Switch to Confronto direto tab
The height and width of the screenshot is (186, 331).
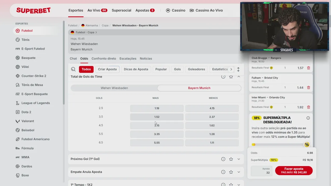[104, 59]
